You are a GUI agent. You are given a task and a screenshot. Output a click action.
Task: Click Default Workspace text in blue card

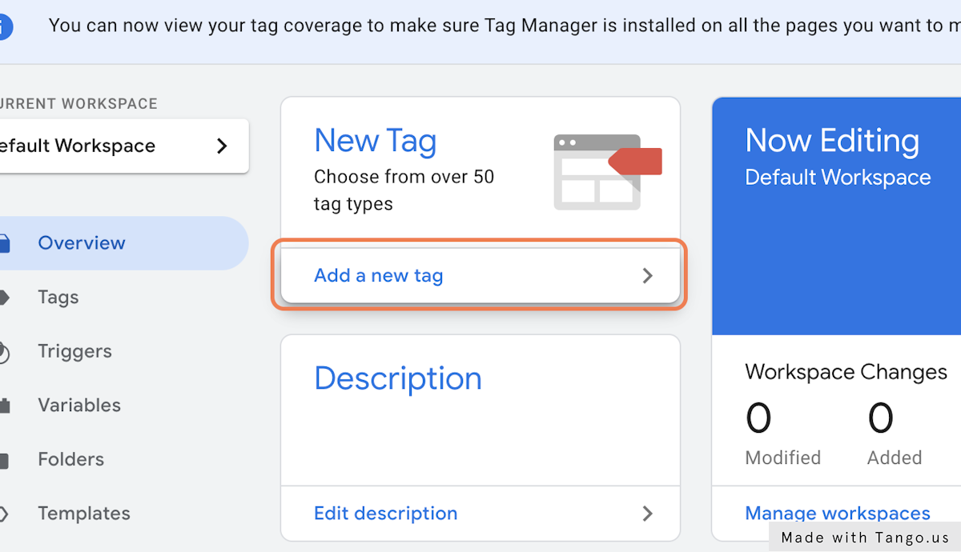[x=838, y=178]
